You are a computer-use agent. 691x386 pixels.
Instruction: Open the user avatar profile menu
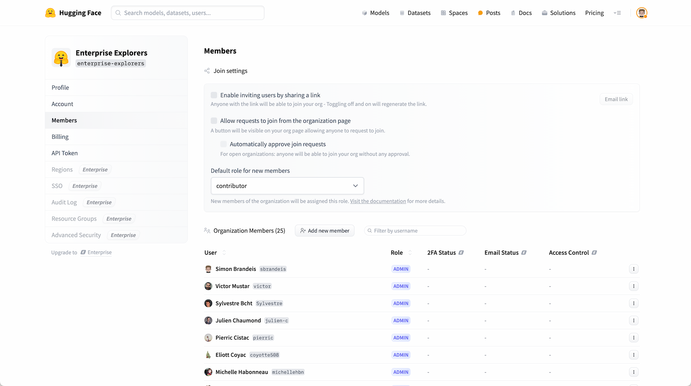(x=641, y=13)
